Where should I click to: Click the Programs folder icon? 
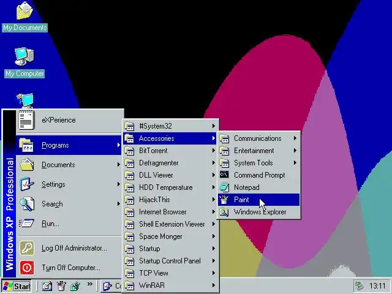[26, 145]
